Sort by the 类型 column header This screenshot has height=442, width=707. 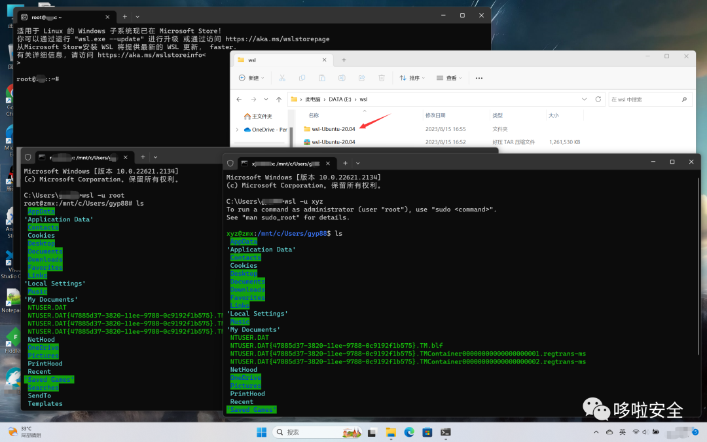pos(498,115)
